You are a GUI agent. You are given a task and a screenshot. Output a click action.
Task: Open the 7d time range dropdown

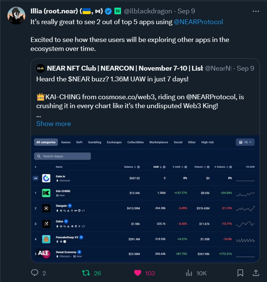(x=245, y=142)
